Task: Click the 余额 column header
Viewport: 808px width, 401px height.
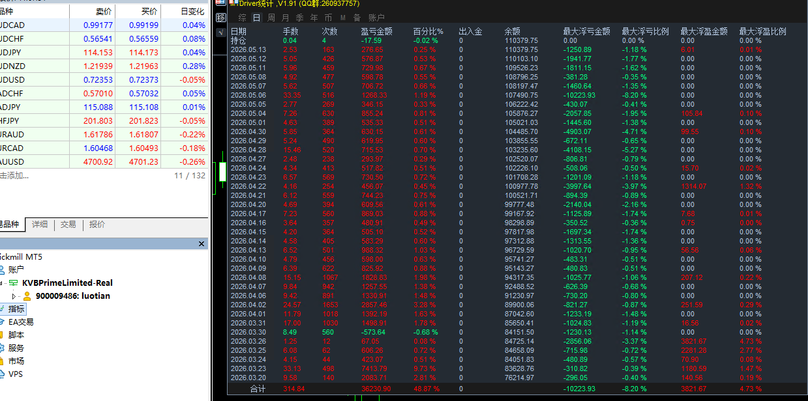Action: pos(513,31)
